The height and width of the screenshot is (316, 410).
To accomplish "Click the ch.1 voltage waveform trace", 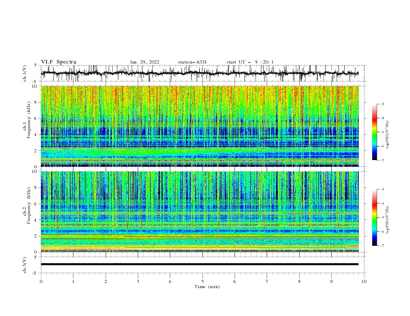I will [x=199, y=73].
